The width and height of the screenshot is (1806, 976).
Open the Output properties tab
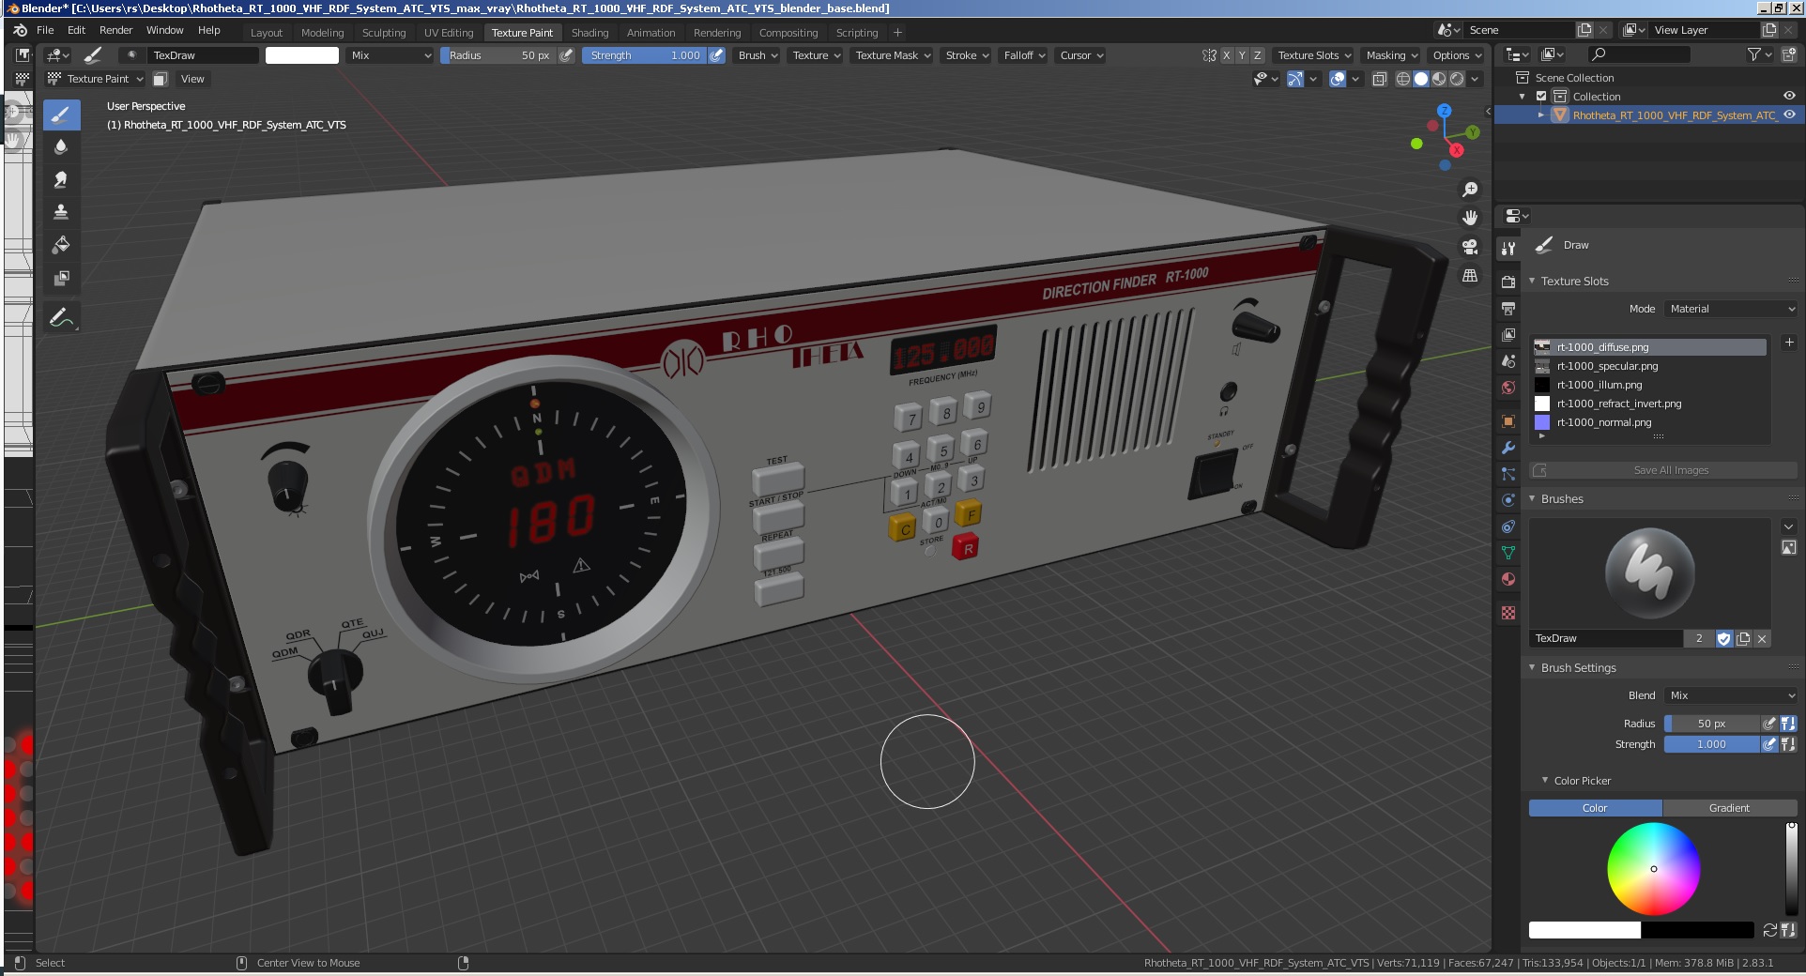click(x=1508, y=308)
